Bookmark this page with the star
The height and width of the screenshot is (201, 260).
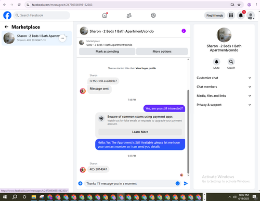pyautogui.click(x=239, y=5)
